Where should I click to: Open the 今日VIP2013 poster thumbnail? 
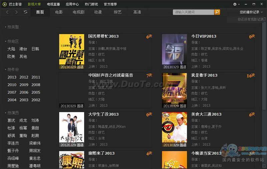pyautogui.click(x=174, y=52)
